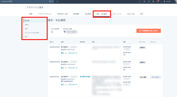Image resolution: width=177 pixels, height=97 pixels.
Task: Download the May 1 invoice
Action: [73, 85]
